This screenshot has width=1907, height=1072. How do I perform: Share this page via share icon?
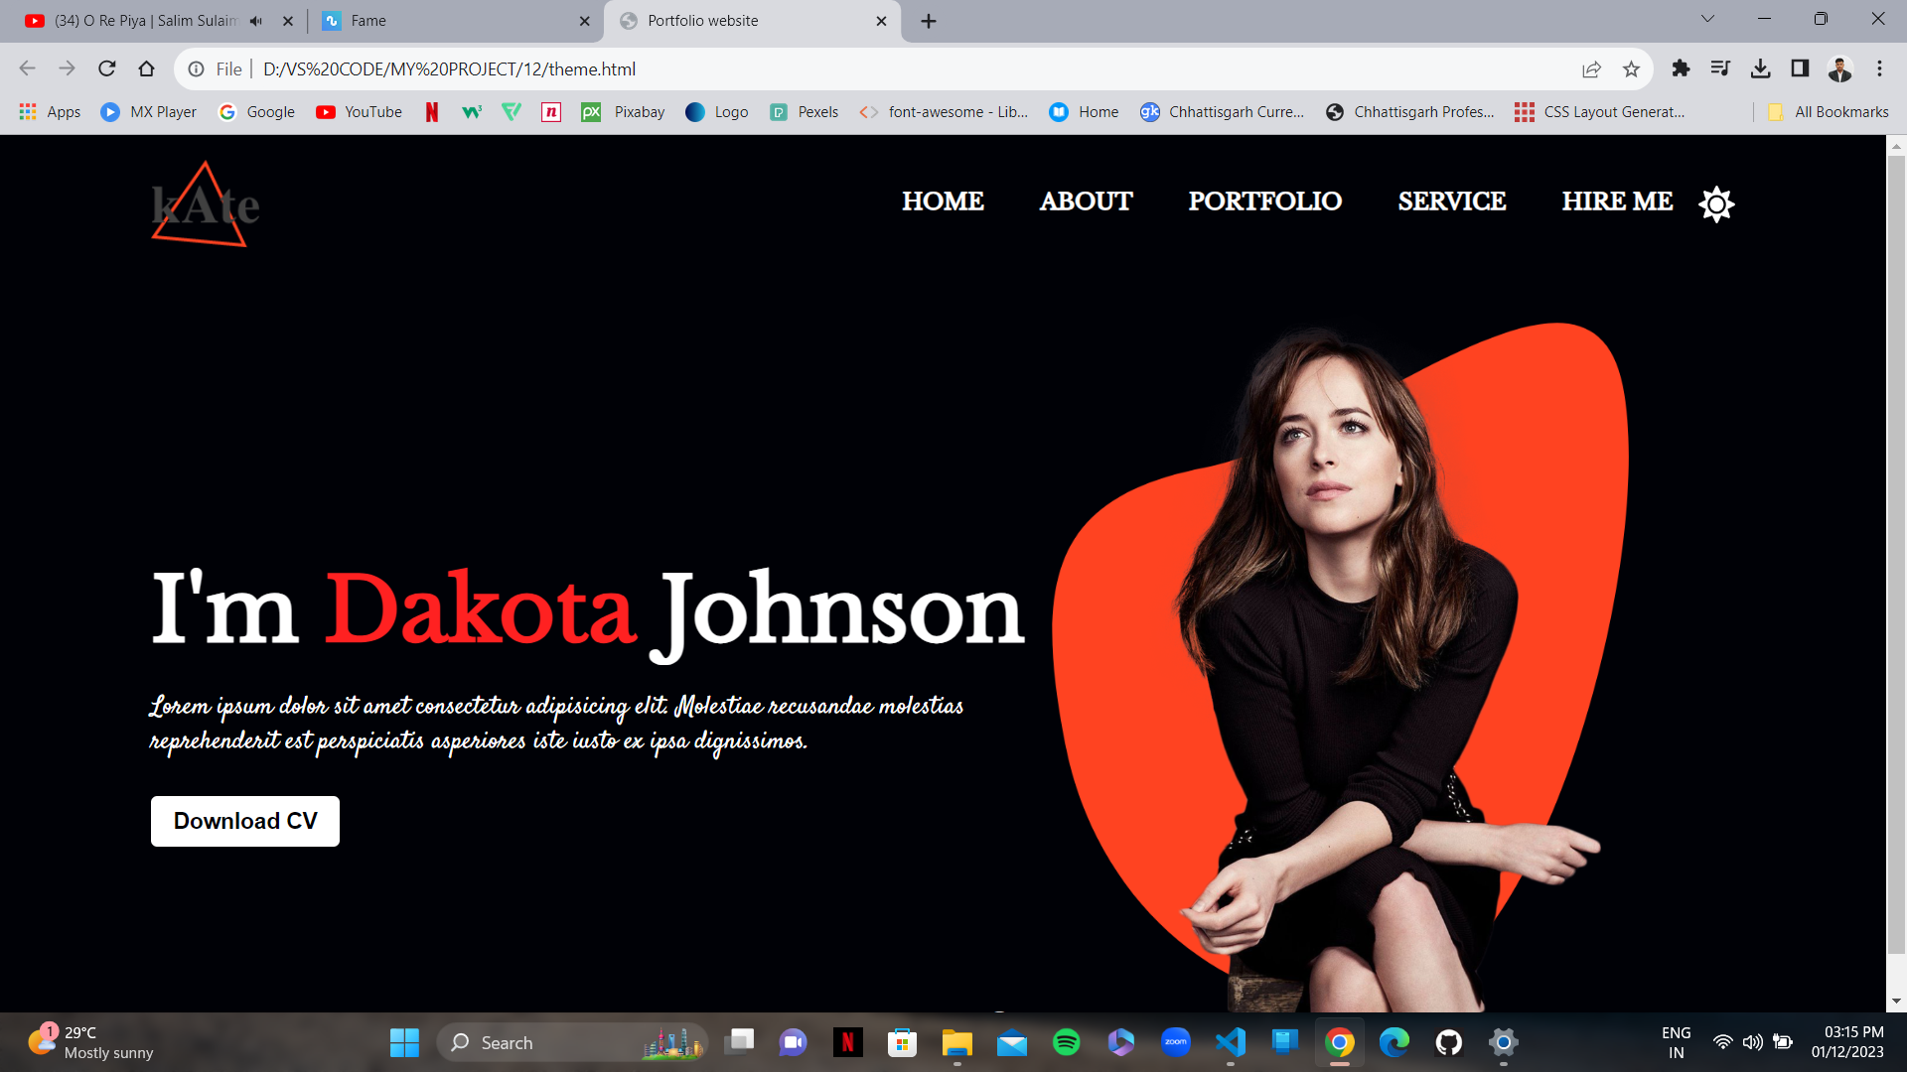point(1592,68)
